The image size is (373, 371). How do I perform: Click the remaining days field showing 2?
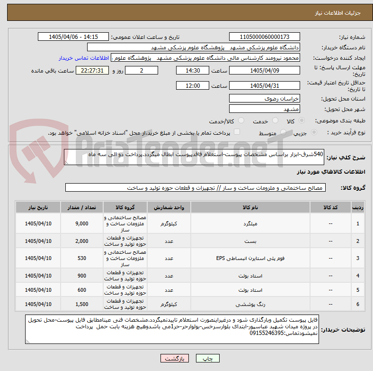[142, 70]
